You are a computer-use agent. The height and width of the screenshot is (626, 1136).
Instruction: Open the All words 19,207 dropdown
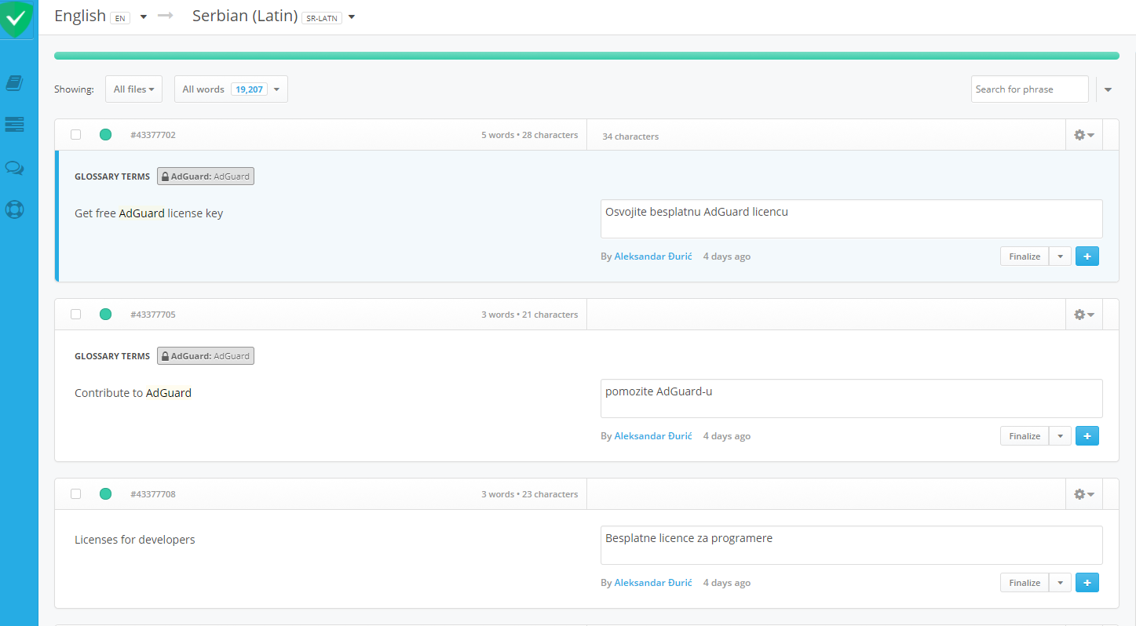[231, 89]
